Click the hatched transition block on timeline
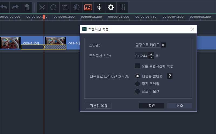The height and width of the screenshot is (134, 216). (x=55, y=47)
